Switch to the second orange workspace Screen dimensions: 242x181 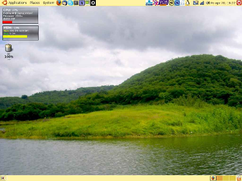(x=220, y=178)
